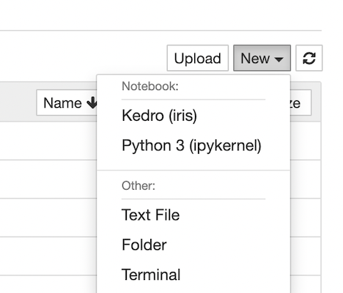The image size is (343, 293).
Task: Create a Kedro (iris) notebook
Action: pos(159,115)
